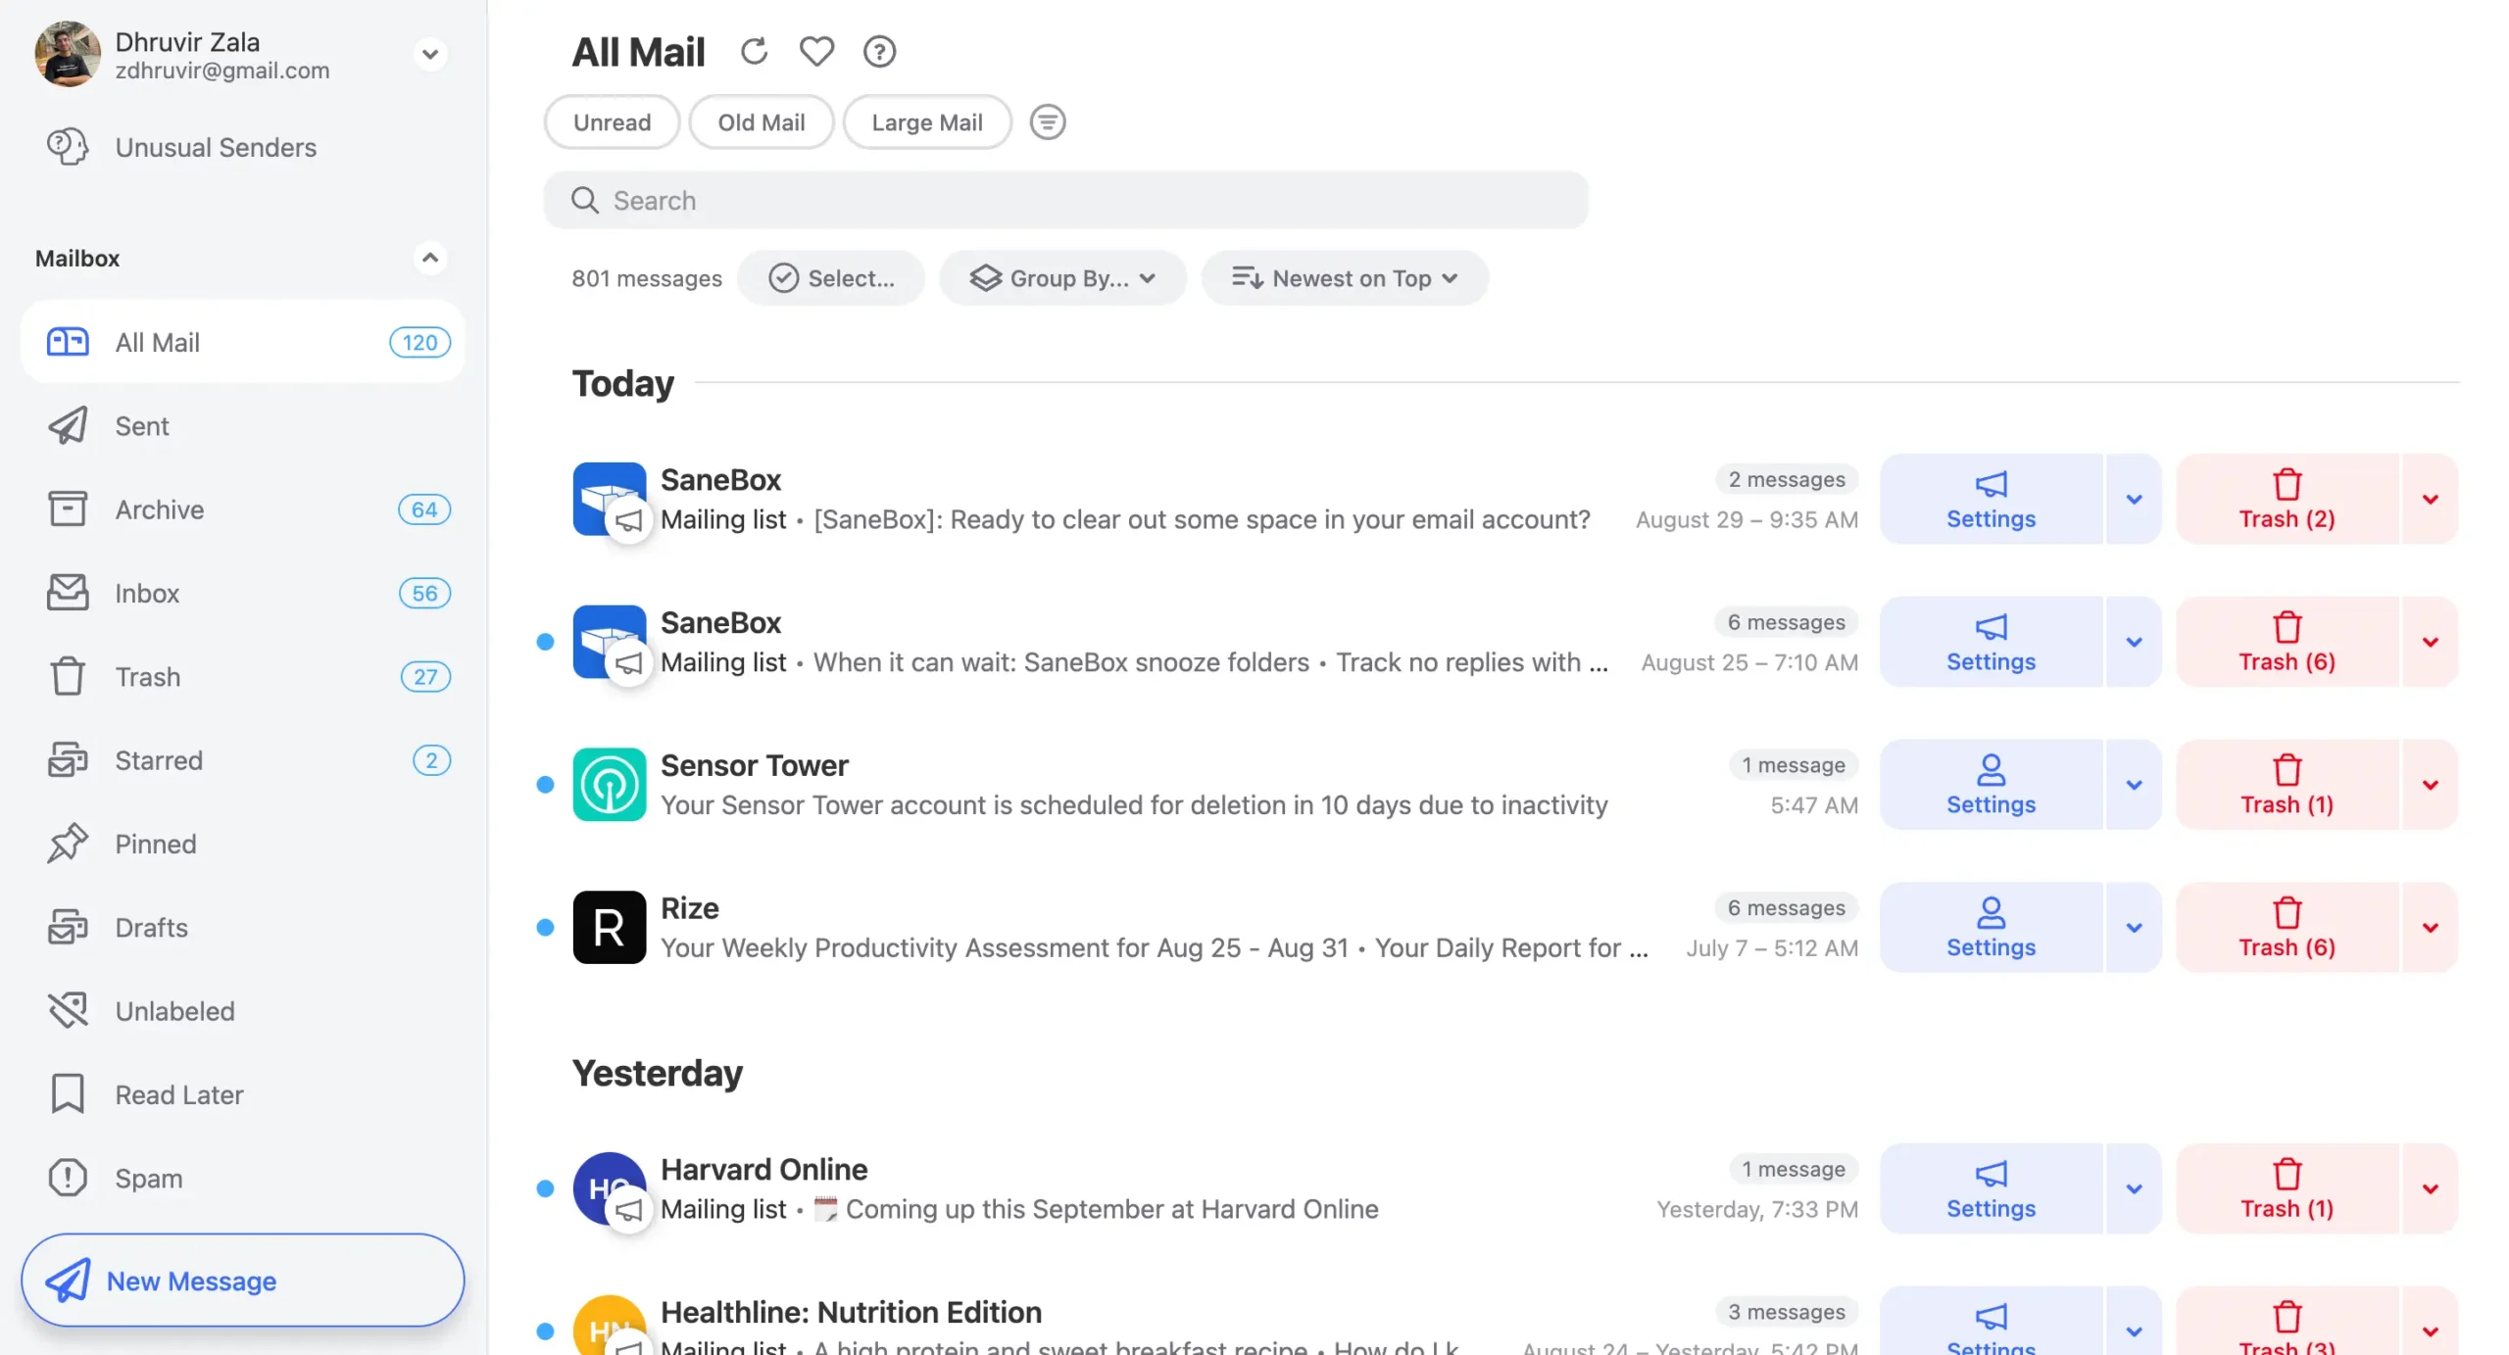Trash the 6 SaneBox messages from August 25
Viewport: 2509px width, 1355px height.
(x=2287, y=642)
